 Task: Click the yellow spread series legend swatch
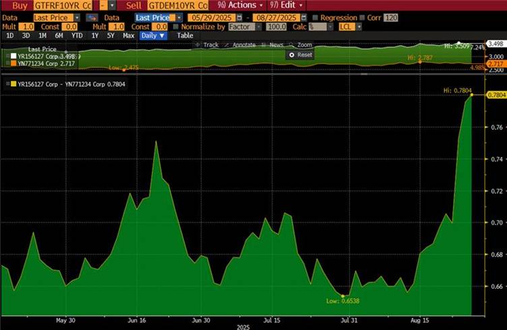click(7, 84)
